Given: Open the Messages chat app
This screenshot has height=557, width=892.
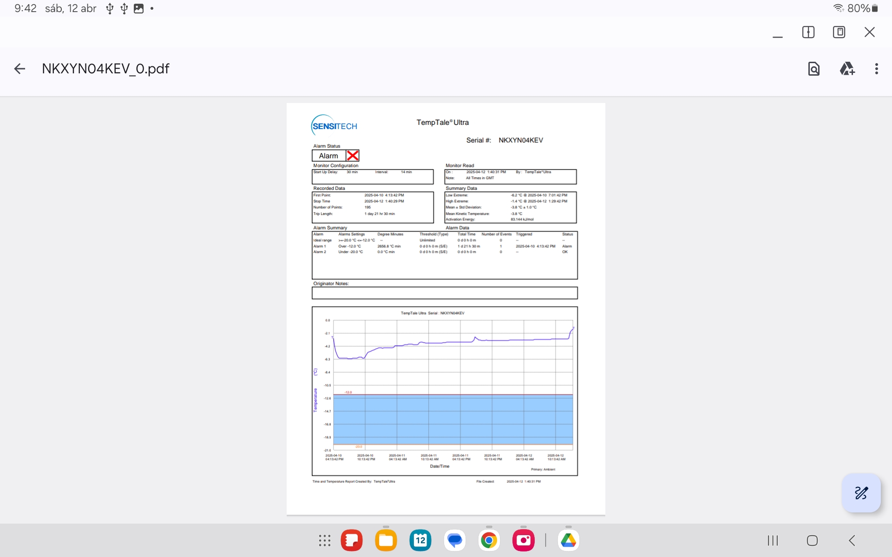Looking at the screenshot, I should [455, 540].
